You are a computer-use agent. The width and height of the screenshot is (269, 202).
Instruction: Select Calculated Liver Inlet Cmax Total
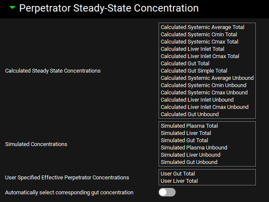(x=200, y=56)
